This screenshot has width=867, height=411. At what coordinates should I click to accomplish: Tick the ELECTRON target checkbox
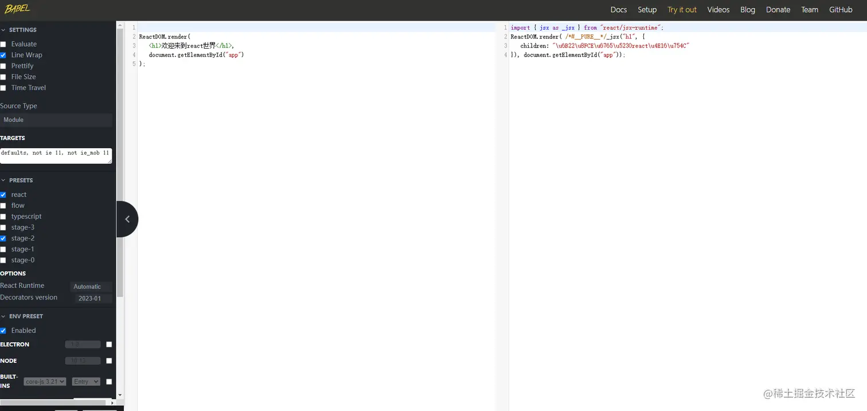pos(109,344)
